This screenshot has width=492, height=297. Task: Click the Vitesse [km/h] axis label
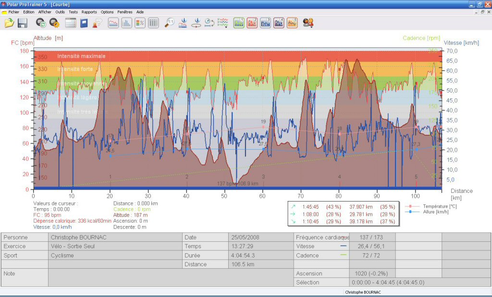coord(461,43)
